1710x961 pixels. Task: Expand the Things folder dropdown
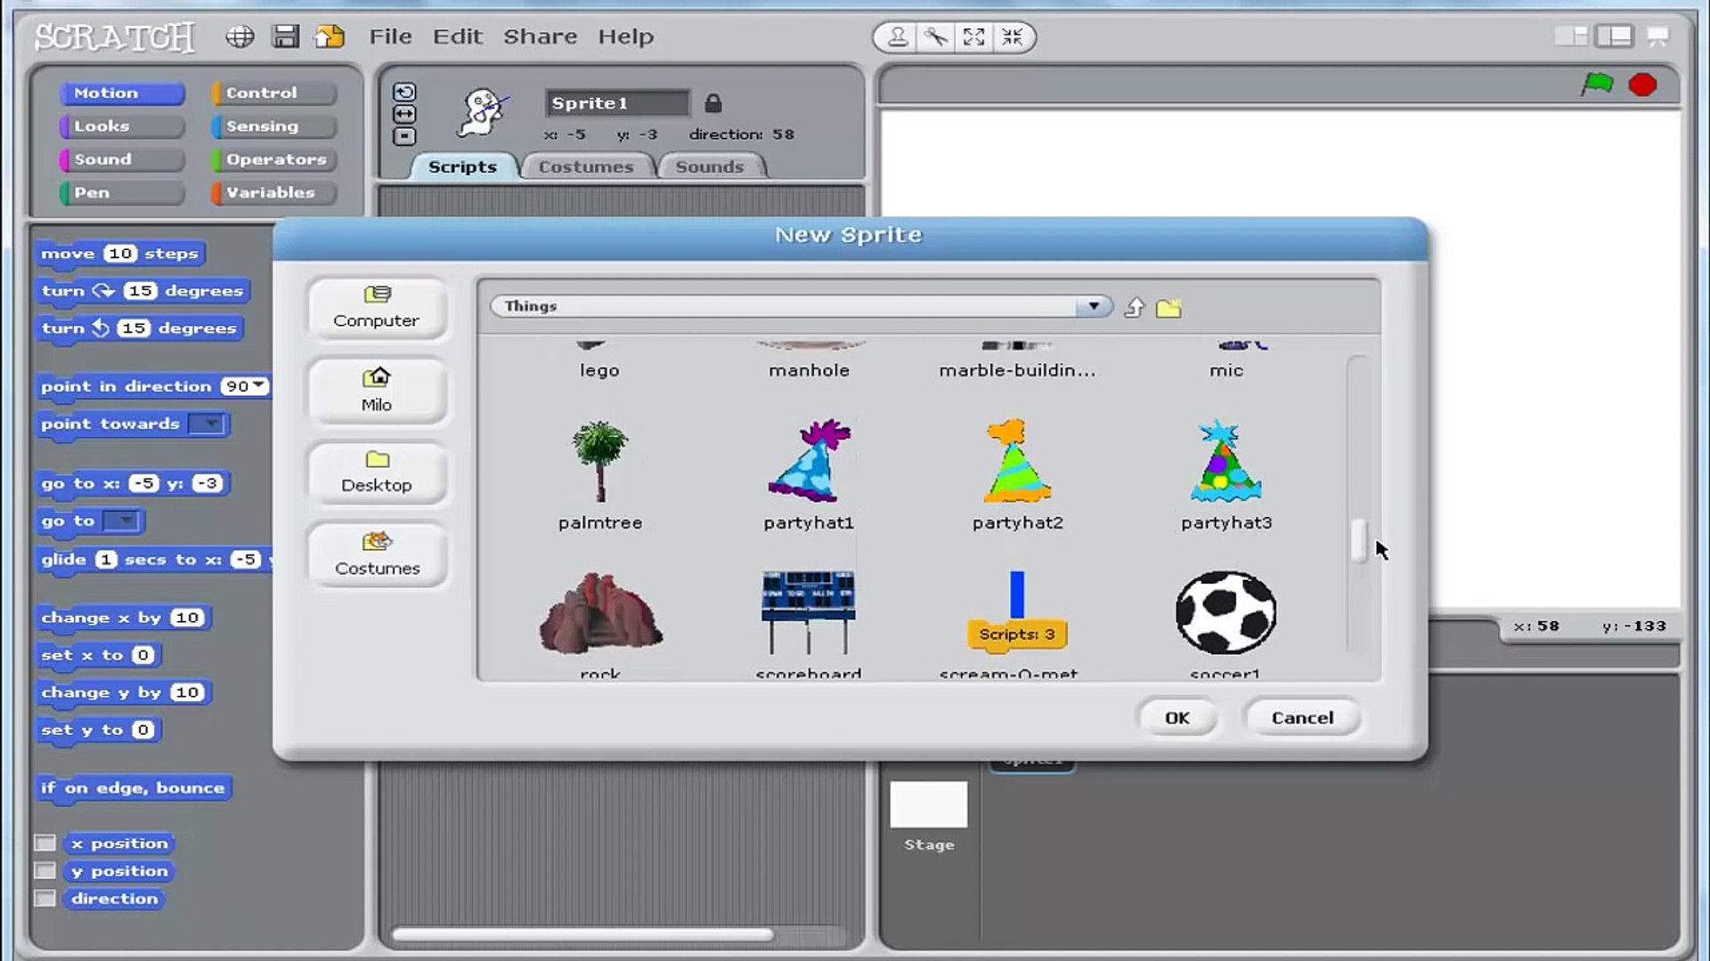tap(1094, 306)
